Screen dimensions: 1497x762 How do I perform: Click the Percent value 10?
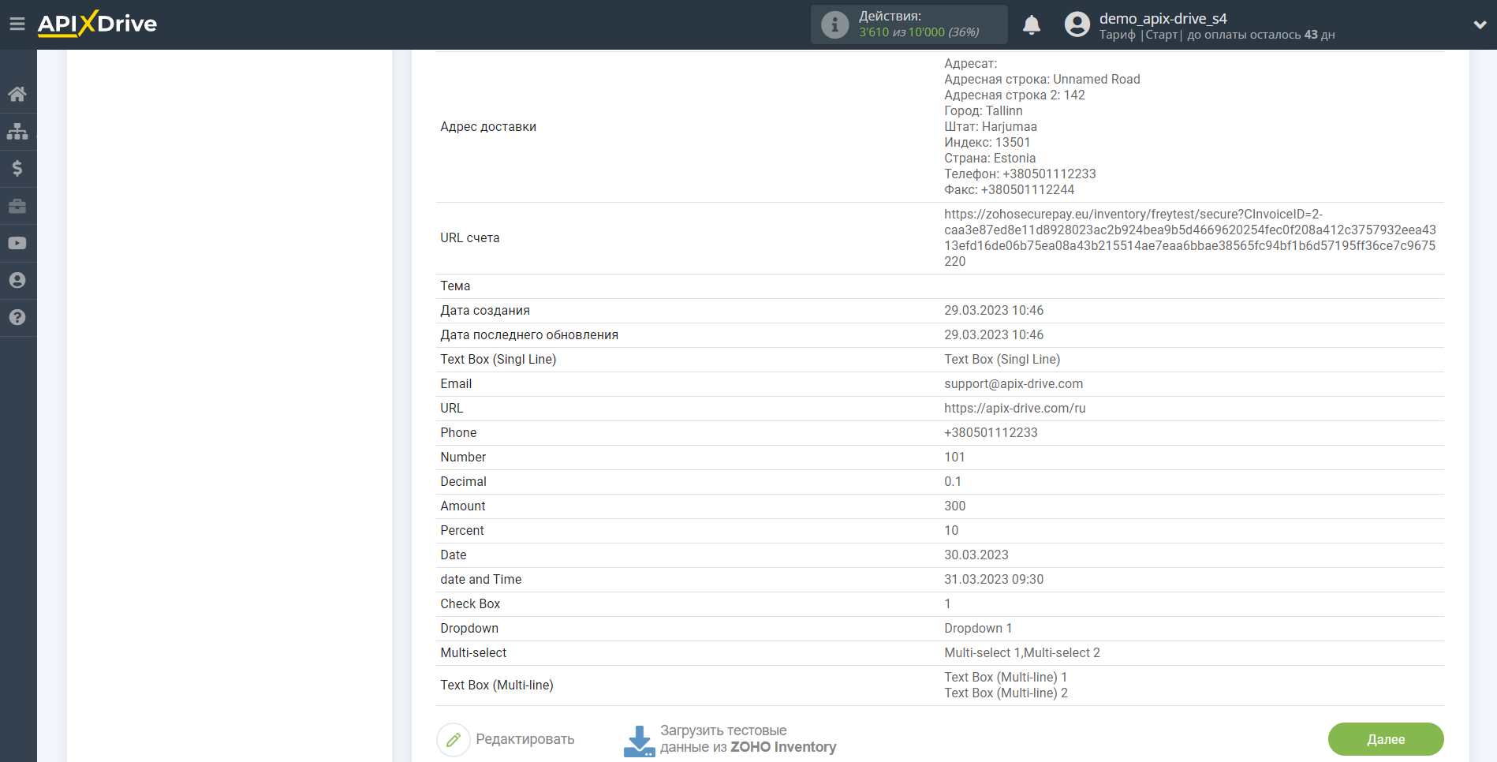coord(951,530)
